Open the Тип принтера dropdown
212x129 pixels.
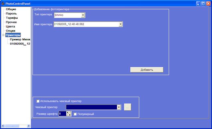[83, 15]
